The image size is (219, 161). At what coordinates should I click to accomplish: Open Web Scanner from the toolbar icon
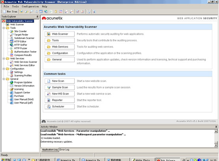pyautogui.click(x=21, y=11)
